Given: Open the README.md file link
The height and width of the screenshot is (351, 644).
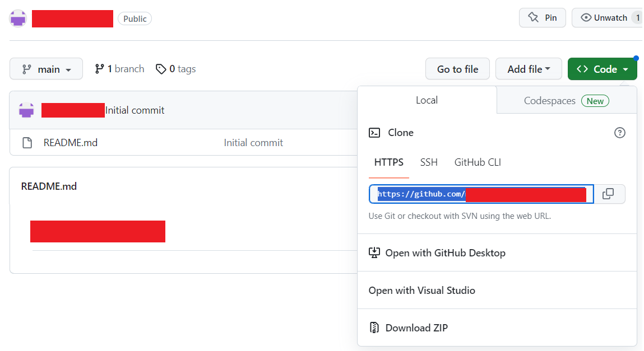Looking at the screenshot, I should (x=71, y=143).
